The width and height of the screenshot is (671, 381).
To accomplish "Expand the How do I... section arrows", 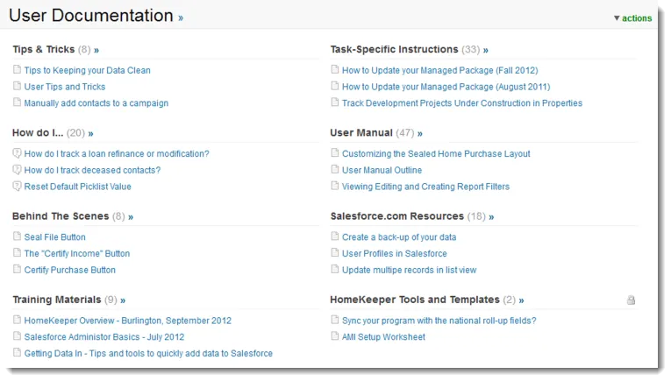I will pyautogui.click(x=90, y=133).
